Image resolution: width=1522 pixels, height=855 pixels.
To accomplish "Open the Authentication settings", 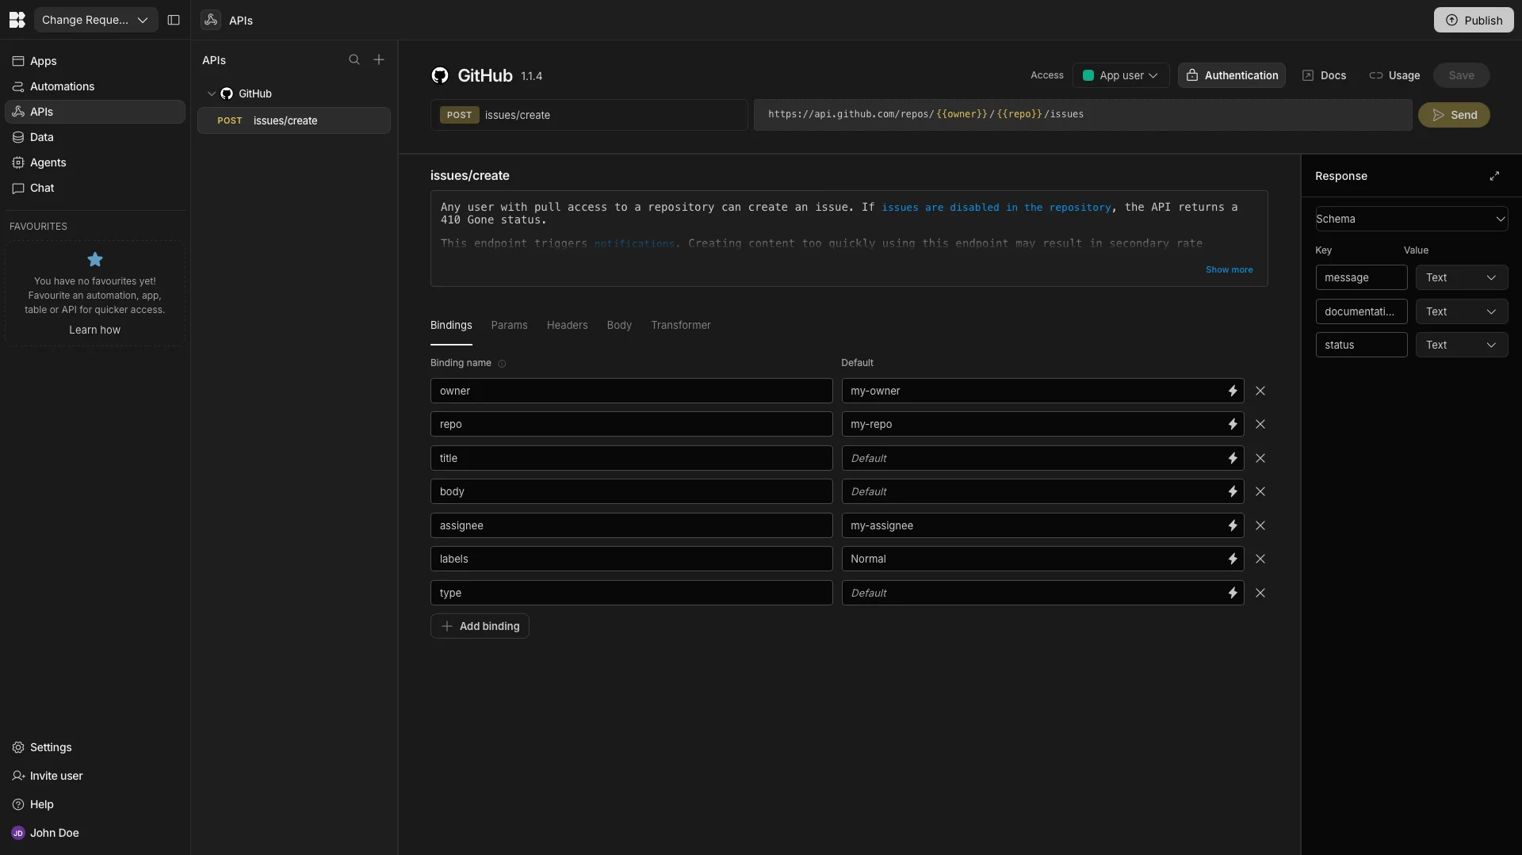I will [x=1232, y=75].
